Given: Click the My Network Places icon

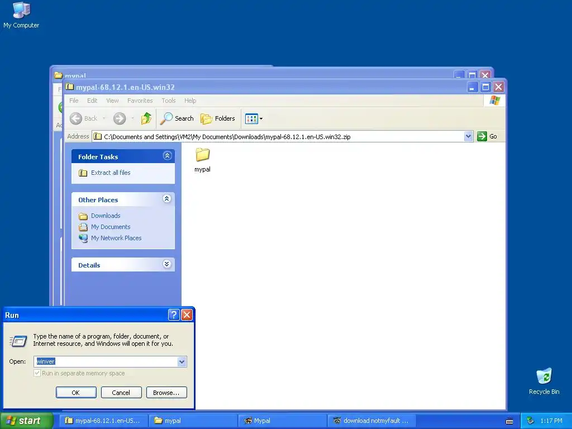Looking at the screenshot, I should [83, 238].
